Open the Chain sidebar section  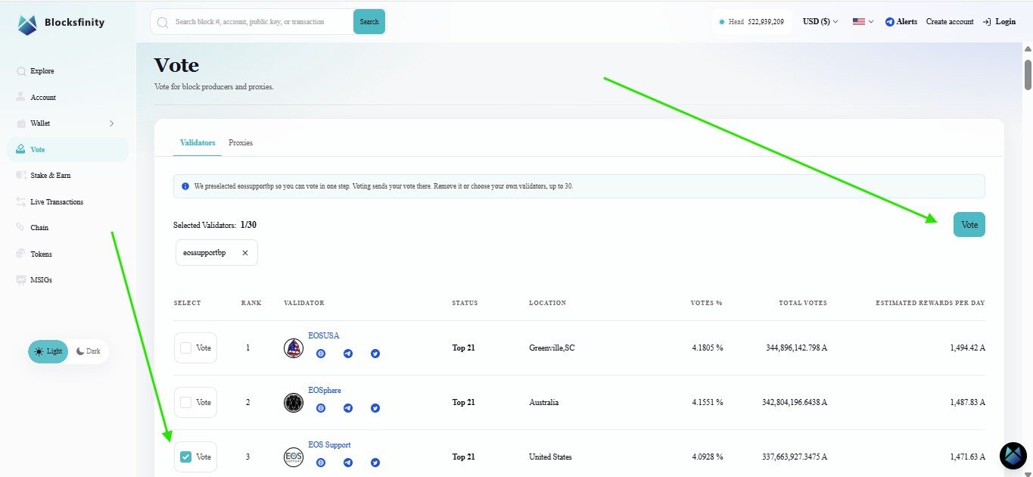[x=39, y=228]
